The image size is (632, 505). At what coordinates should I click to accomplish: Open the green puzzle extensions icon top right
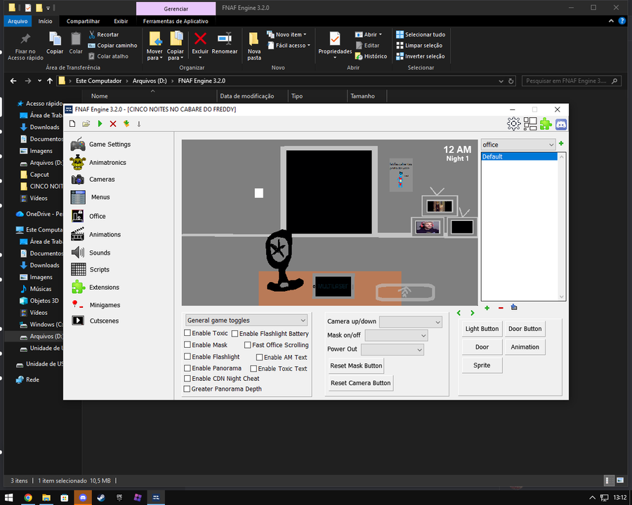click(x=546, y=123)
